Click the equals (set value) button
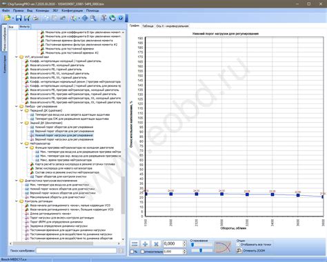 click(135, 244)
